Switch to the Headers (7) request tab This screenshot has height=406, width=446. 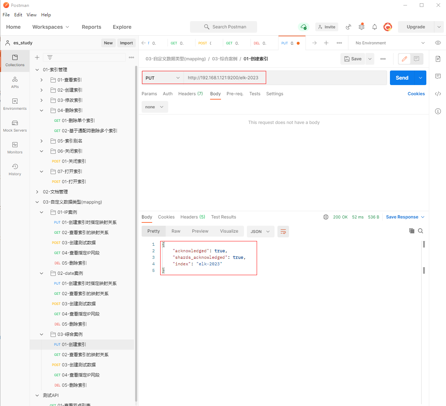[190, 94]
